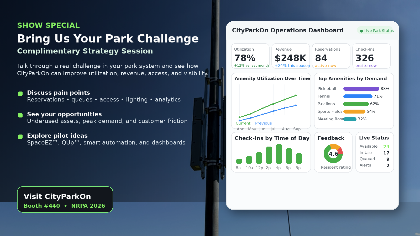Select the Current legend label
Image resolution: width=420 pixels, height=236 pixels.
click(x=243, y=123)
